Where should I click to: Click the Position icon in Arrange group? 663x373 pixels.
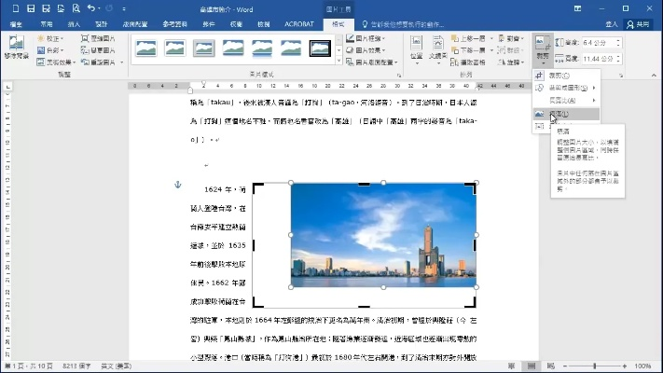[416, 49]
